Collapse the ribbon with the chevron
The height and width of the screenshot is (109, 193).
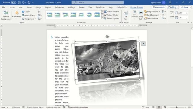point(191,23)
